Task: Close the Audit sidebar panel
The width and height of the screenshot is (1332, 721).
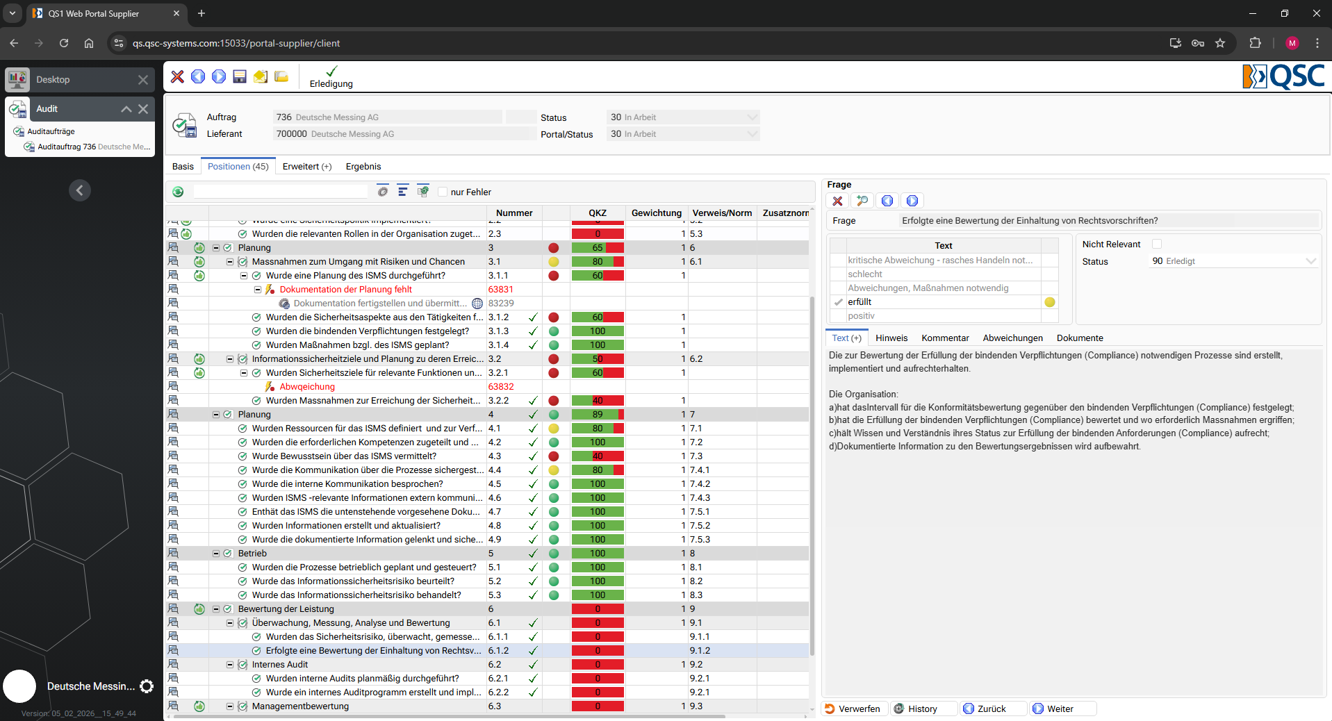Action: coord(143,109)
